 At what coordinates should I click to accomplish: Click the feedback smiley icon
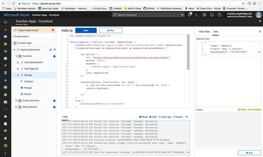(x=212, y=14)
